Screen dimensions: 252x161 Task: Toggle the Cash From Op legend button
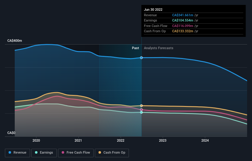[112, 153]
